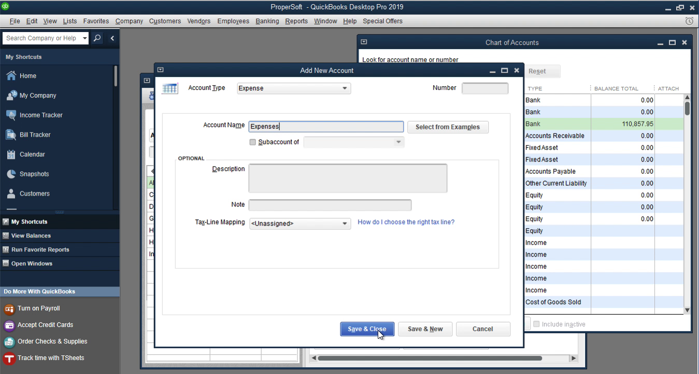
Task: Open search scope dropdown arrow
Action: (85, 38)
